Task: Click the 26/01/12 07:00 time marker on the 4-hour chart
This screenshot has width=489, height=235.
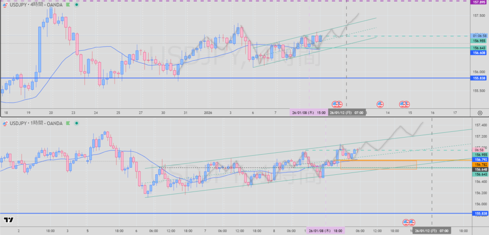Action: point(347,112)
